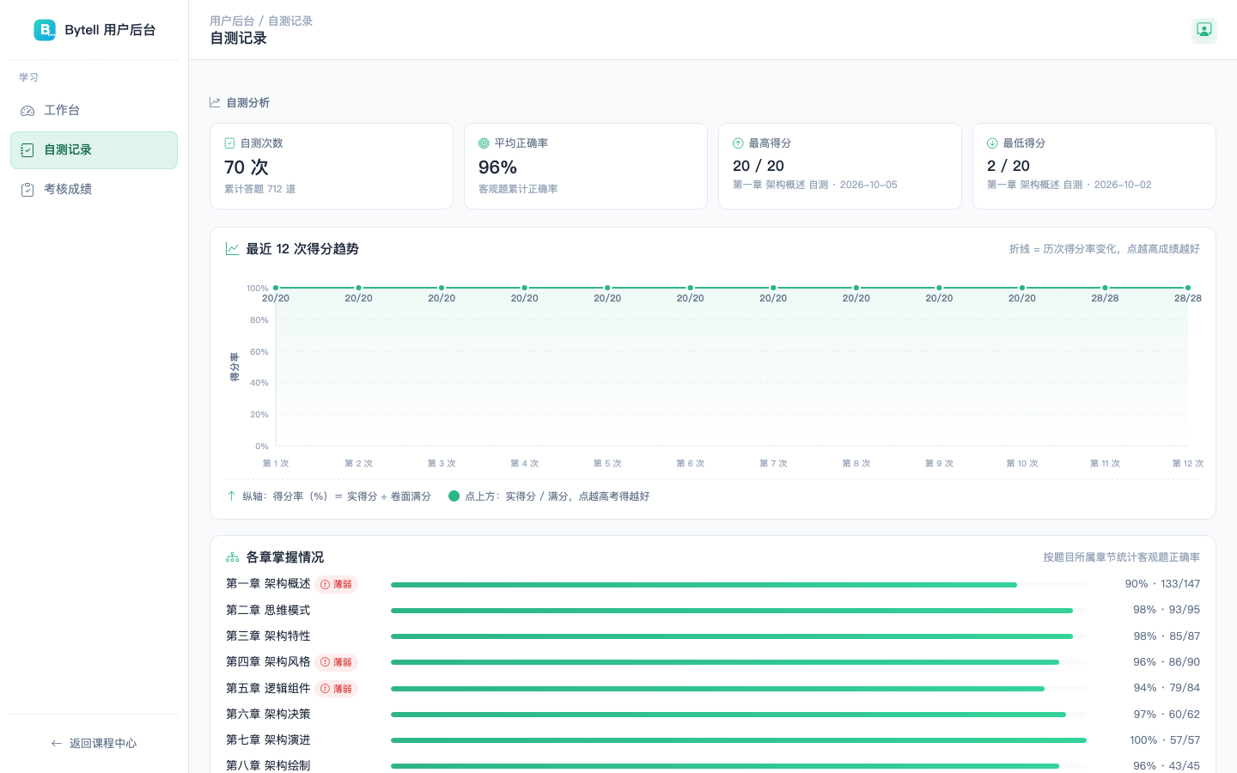The height and width of the screenshot is (773, 1237).
Task: Click the 第四章 架构风格 progress bar
Action: (739, 662)
